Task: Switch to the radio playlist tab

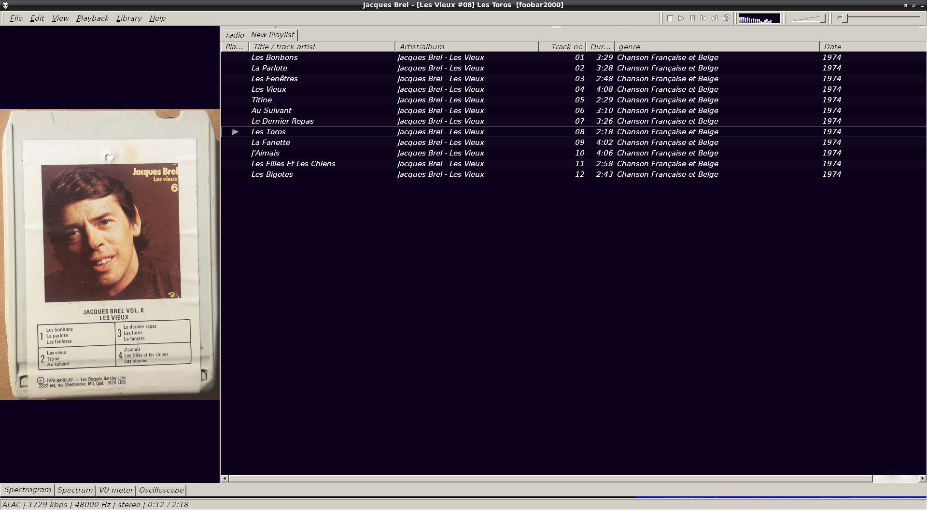Action: pyautogui.click(x=235, y=35)
